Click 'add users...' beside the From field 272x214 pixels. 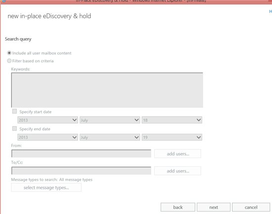click(178, 154)
